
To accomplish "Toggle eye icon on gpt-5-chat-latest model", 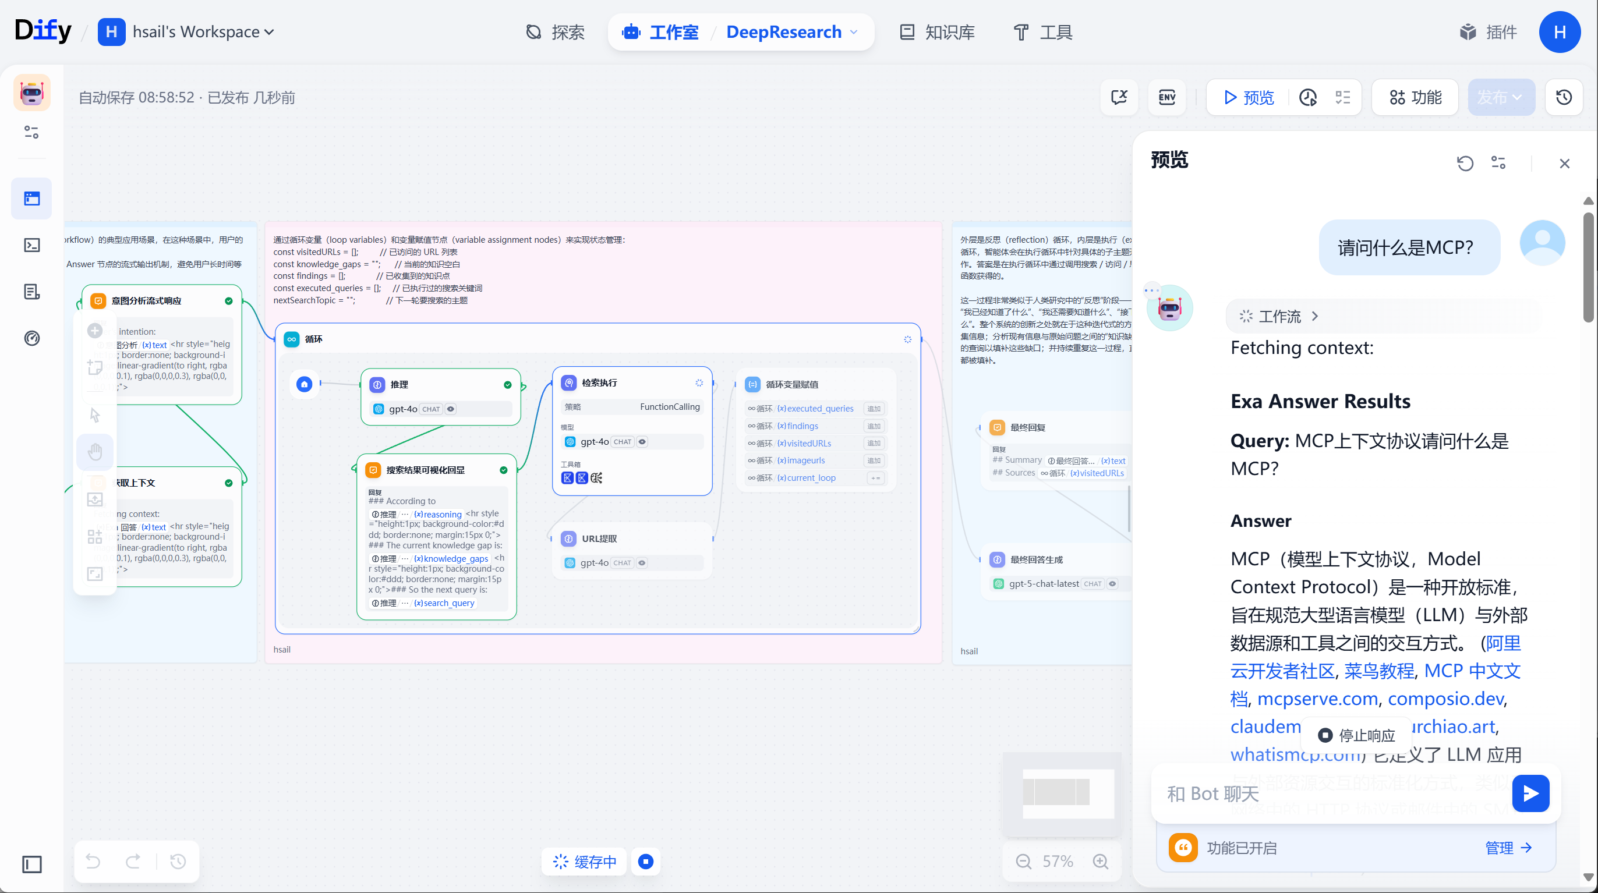I will click(x=1113, y=583).
